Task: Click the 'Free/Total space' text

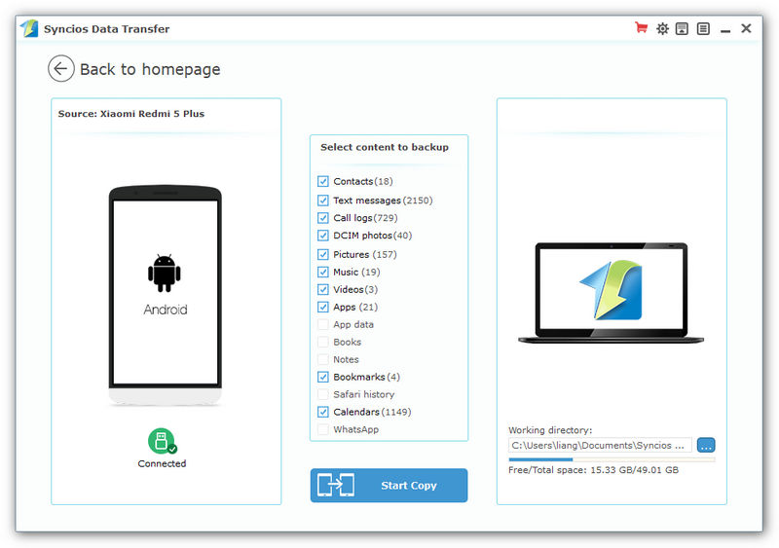Action: tap(593, 470)
